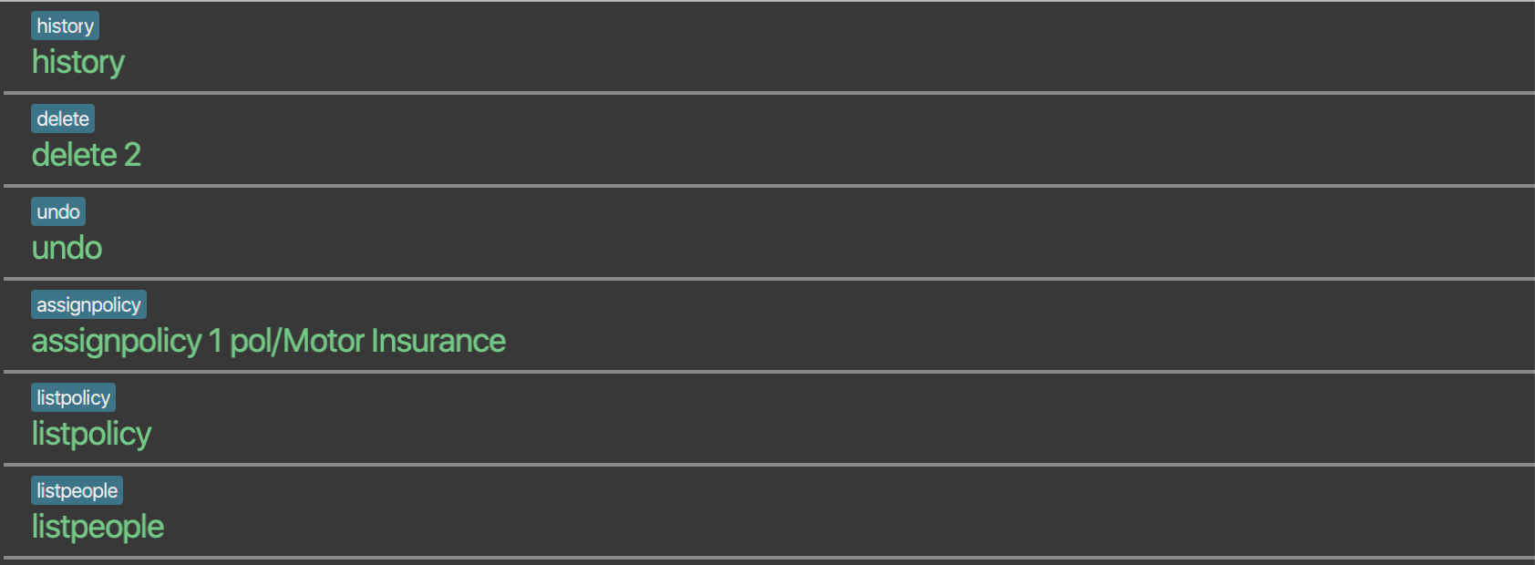Viewport: 1535px width, 565px height.
Task: Select the green 'listpeople' command text
Action: tap(98, 527)
